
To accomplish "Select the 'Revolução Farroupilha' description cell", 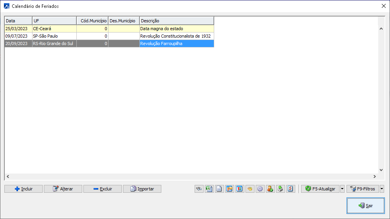I will (x=177, y=43).
